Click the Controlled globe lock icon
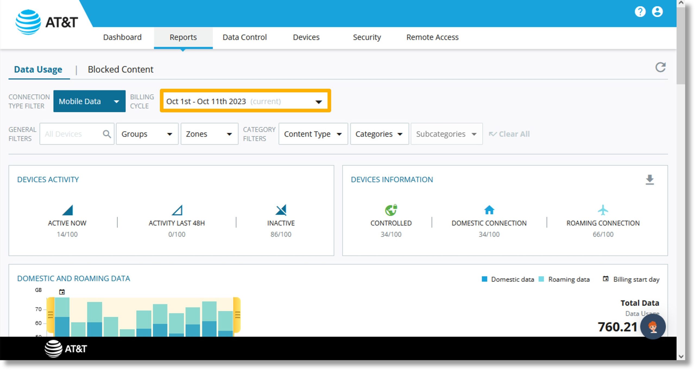 click(x=391, y=210)
